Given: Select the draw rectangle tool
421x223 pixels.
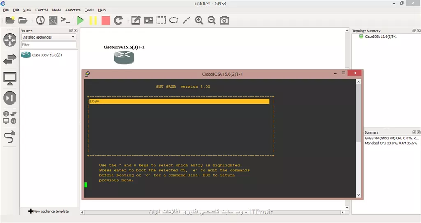Looking at the screenshot, I should click(x=161, y=20).
